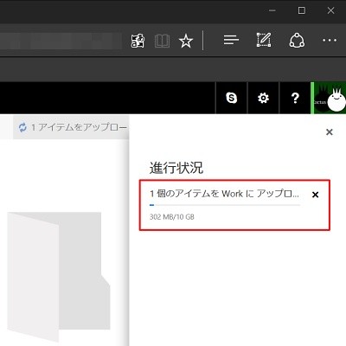
Task: Open the help question mark
Action: (295, 98)
